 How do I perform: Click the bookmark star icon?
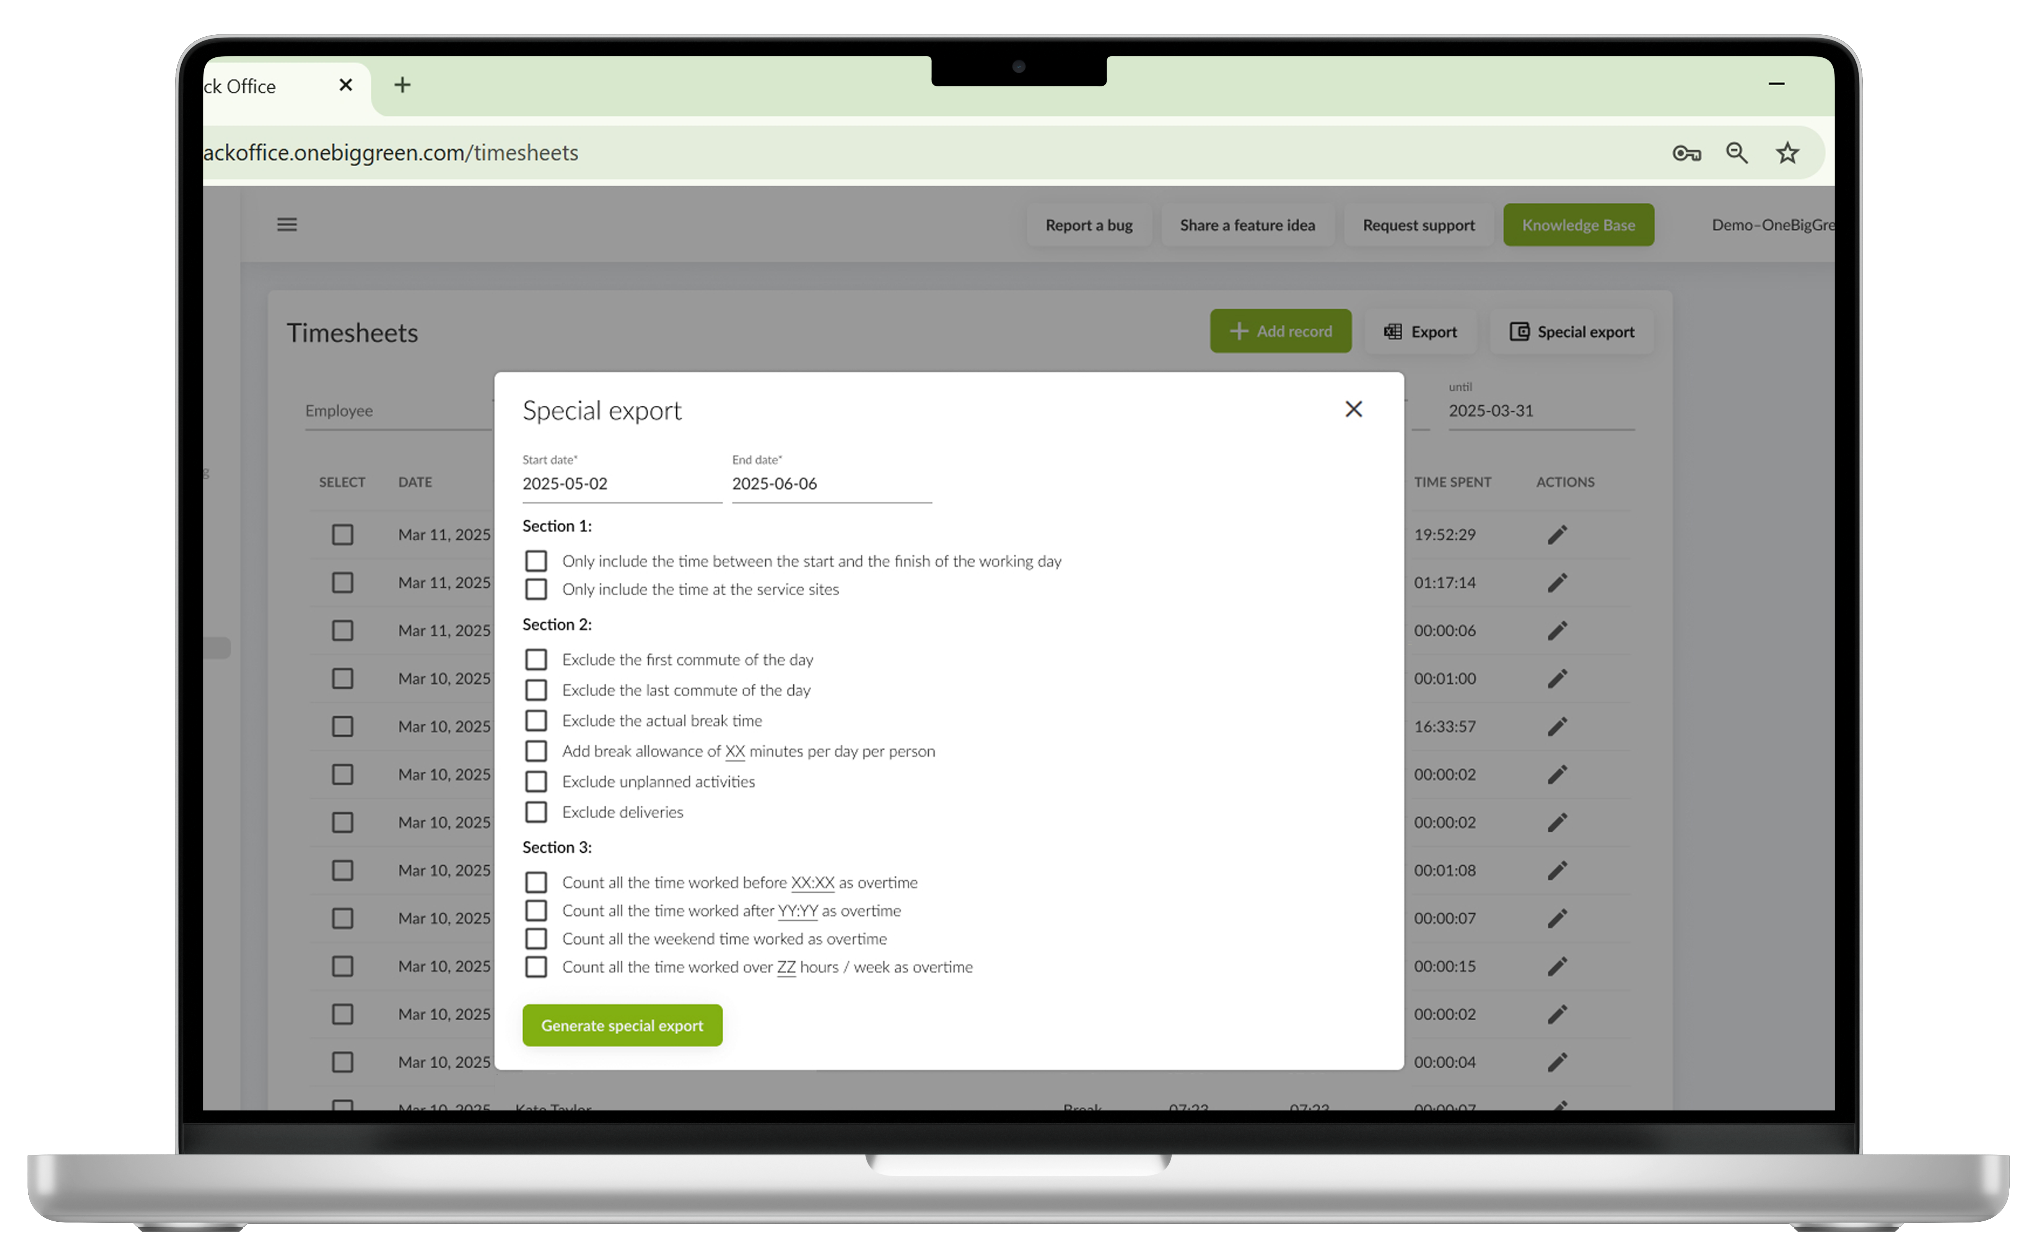pyautogui.click(x=1786, y=153)
